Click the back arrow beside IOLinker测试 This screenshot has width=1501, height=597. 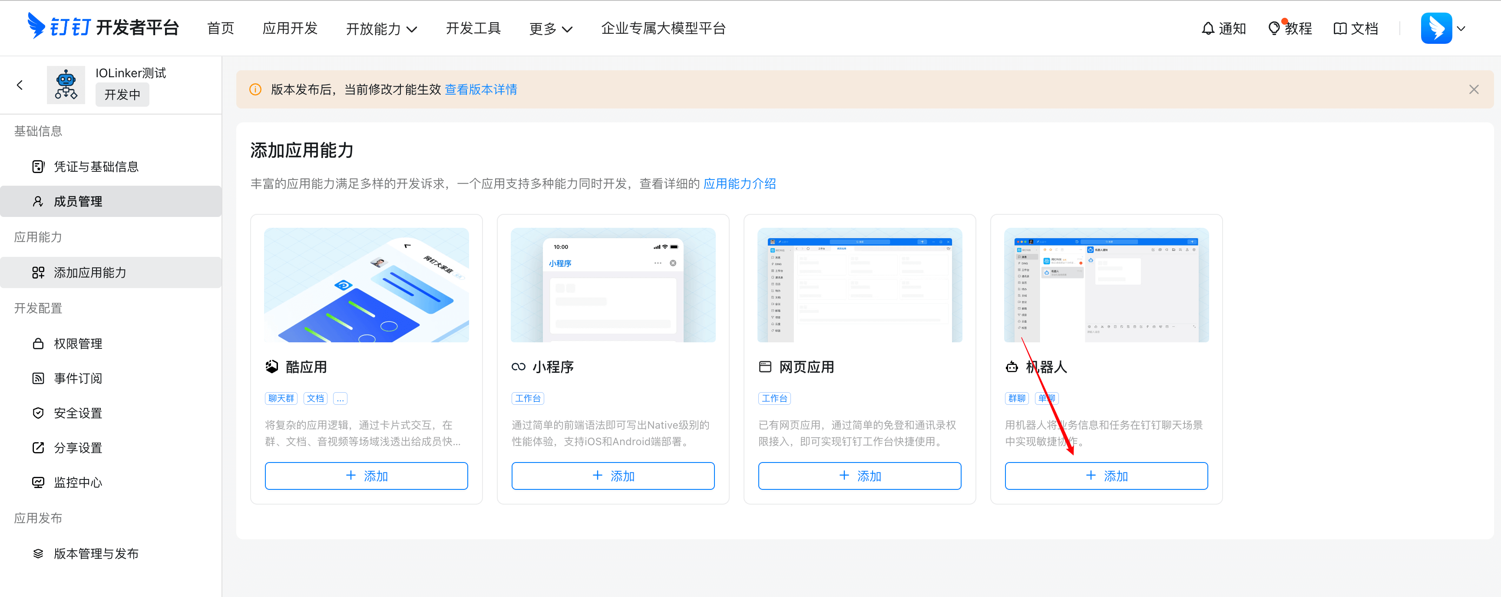pos(20,85)
